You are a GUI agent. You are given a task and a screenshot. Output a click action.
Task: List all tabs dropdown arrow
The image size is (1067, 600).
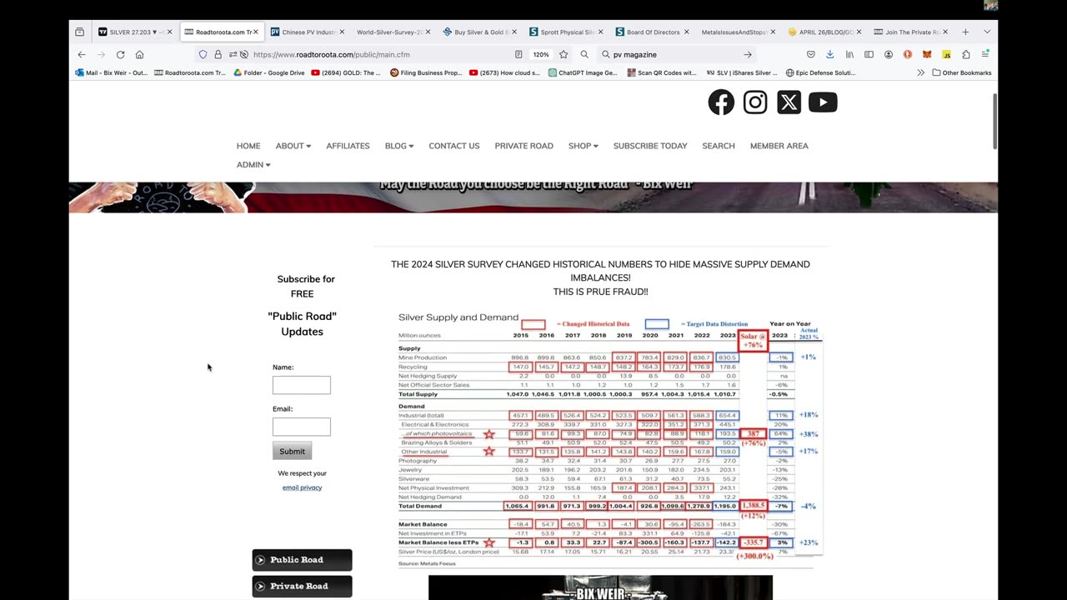987,32
